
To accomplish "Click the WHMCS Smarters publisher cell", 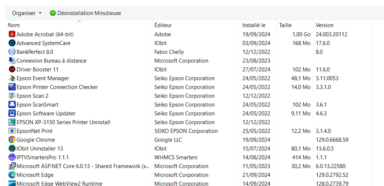I will pos(176,157).
